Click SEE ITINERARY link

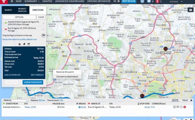click(x=37, y=75)
